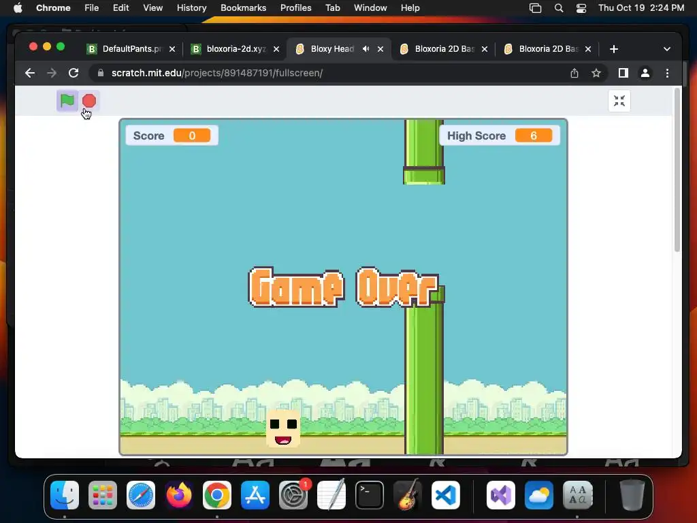The height and width of the screenshot is (523, 697).
Task: Click the Bloxy head character sprite
Action: tap(283, 429)
